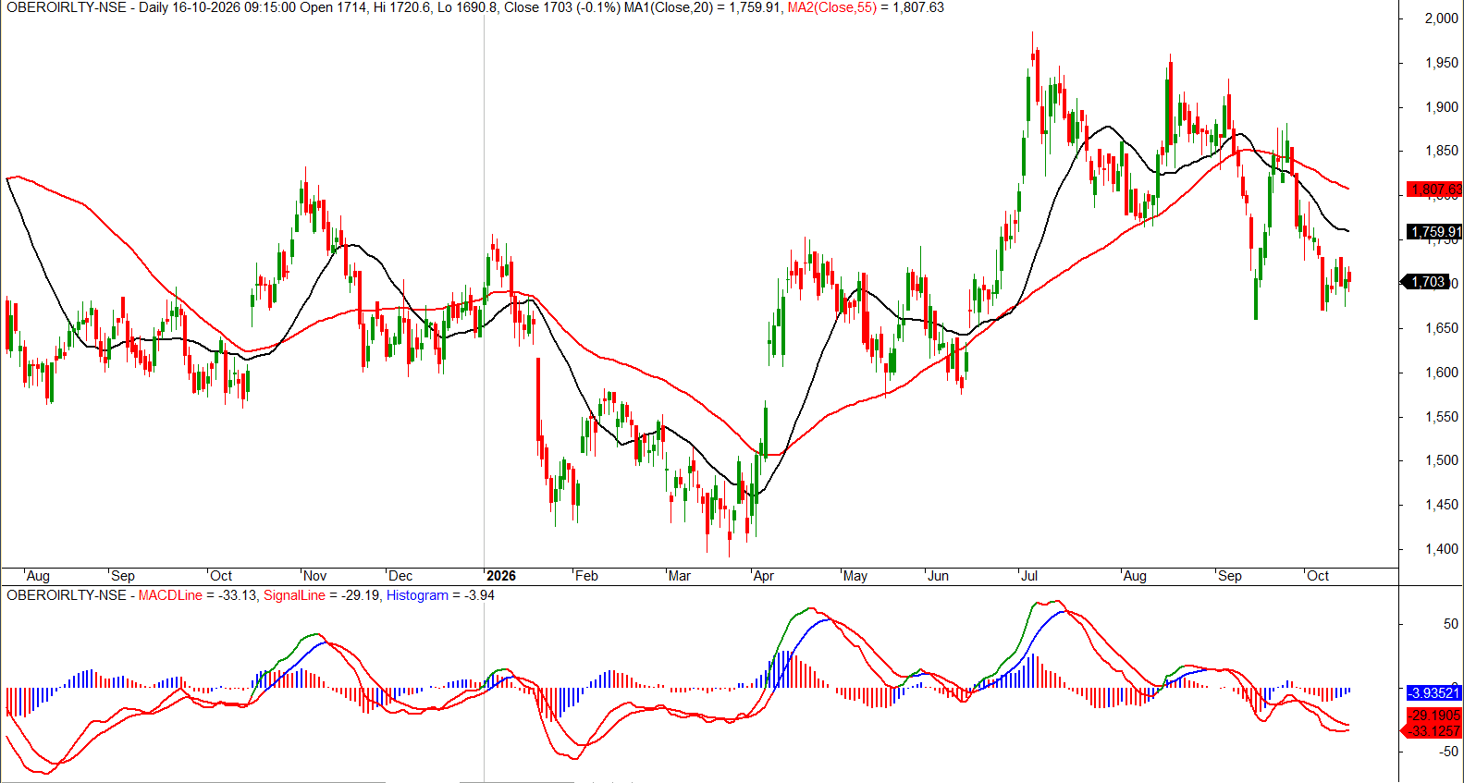Click the 1,400 price axis label
The width and height of the screenshot is (1464, 783).
pos(1442,549)
